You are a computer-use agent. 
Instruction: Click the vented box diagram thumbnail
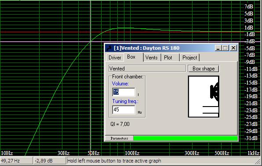pyautogui.click(x=204, y=97)
